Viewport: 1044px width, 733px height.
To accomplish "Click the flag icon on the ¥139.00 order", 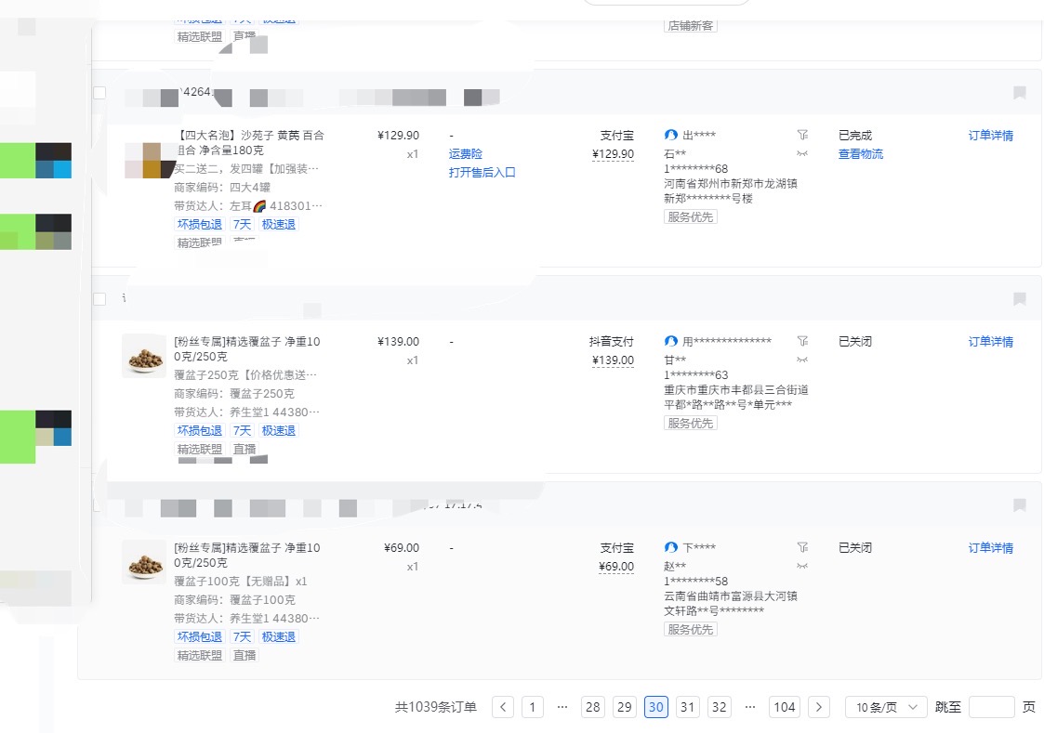I will coord(1019,299).
